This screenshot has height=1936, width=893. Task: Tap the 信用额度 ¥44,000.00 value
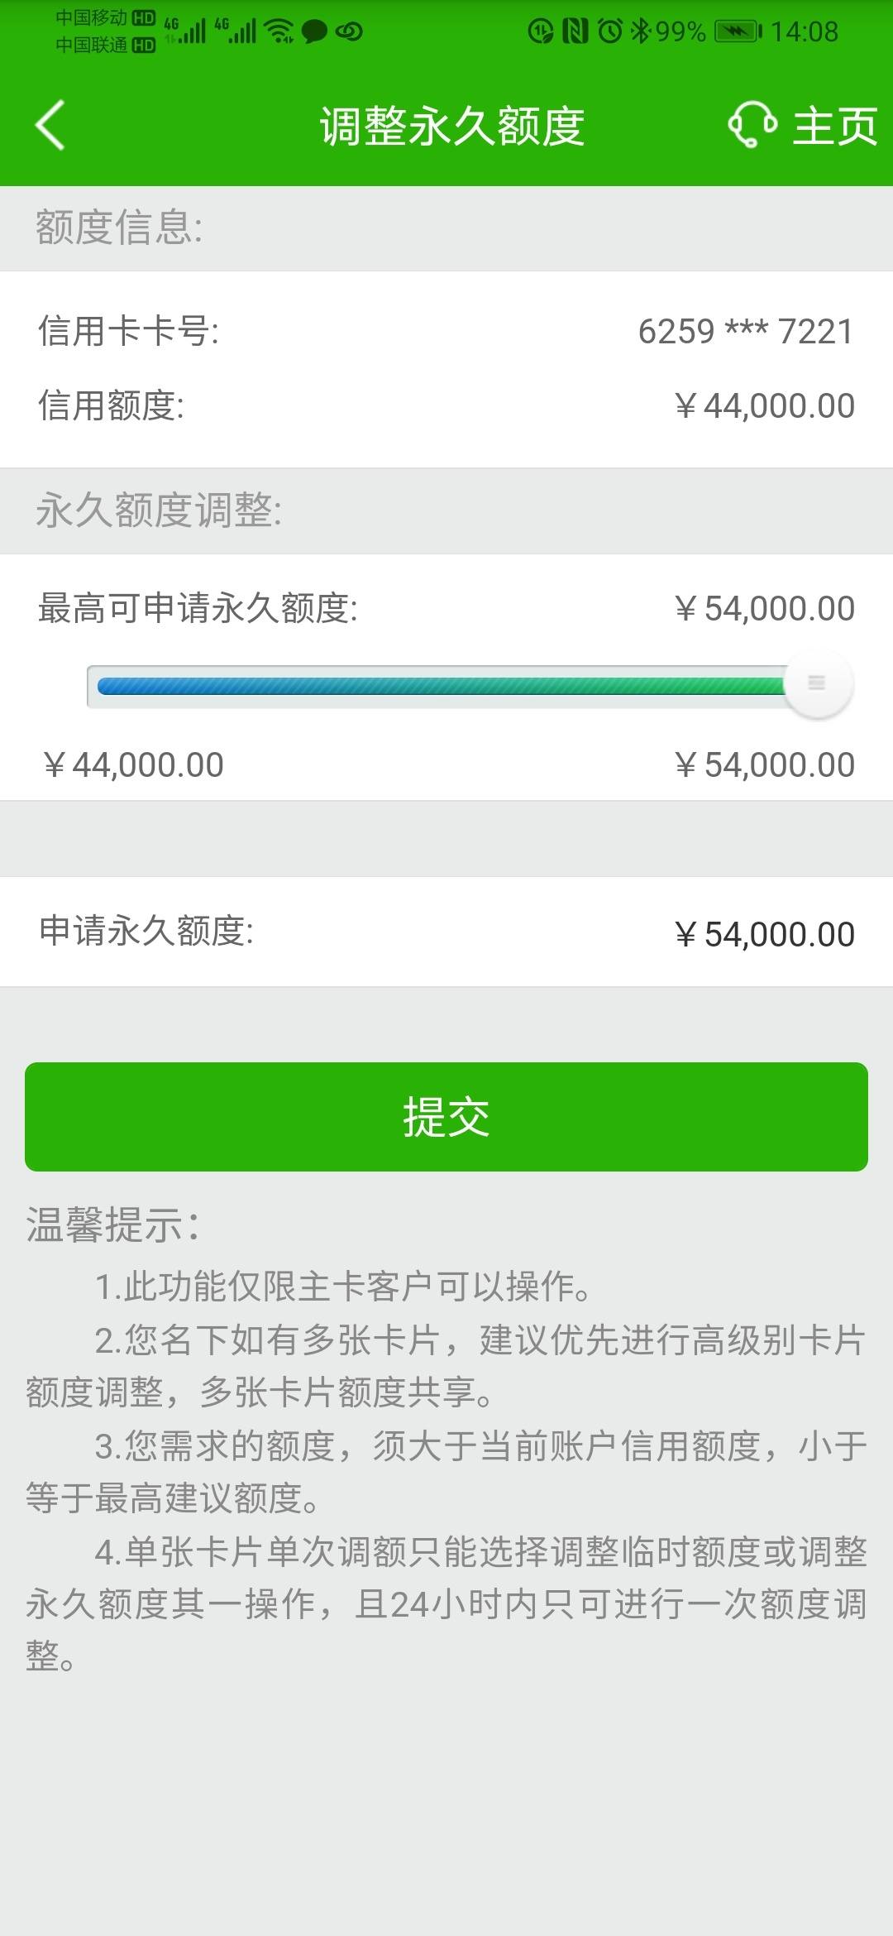[765, 405]
